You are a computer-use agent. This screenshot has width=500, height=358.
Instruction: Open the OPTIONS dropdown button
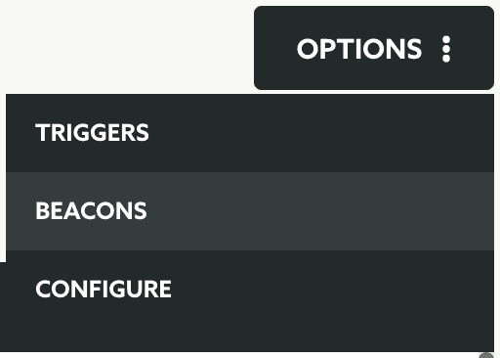pyautogui.click(x=374, y=48)
